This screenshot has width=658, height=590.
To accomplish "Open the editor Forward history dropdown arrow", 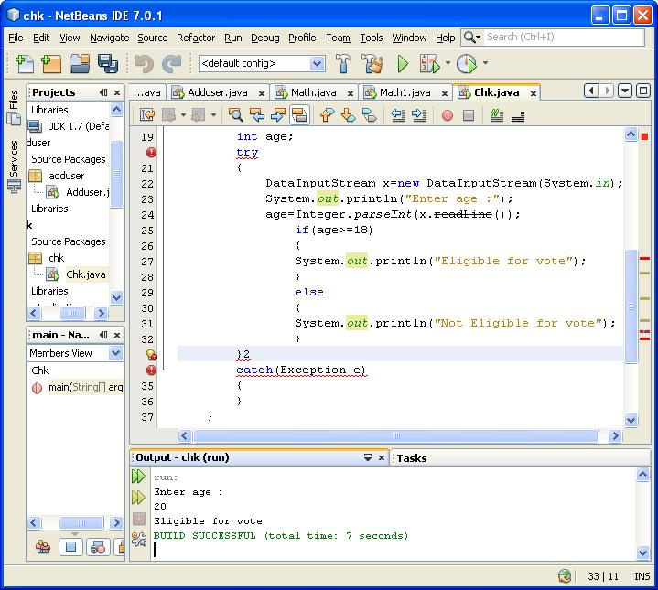I will point(213,115).
